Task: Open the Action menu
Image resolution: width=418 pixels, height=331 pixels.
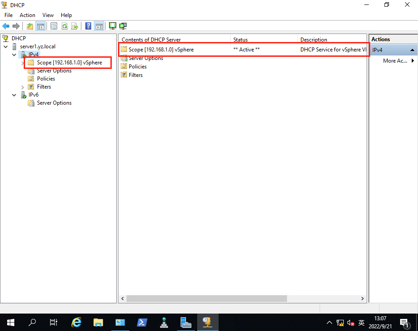Action: point(27,15)
